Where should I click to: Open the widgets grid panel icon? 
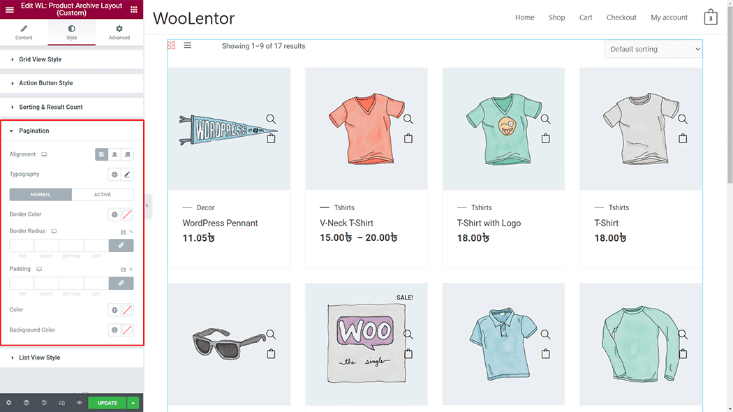[134, 9]
